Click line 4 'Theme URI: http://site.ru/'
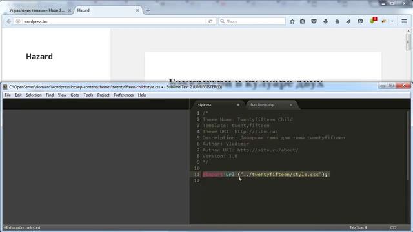Viewport: 413px width, 232px height. click(x=240, y=131)
